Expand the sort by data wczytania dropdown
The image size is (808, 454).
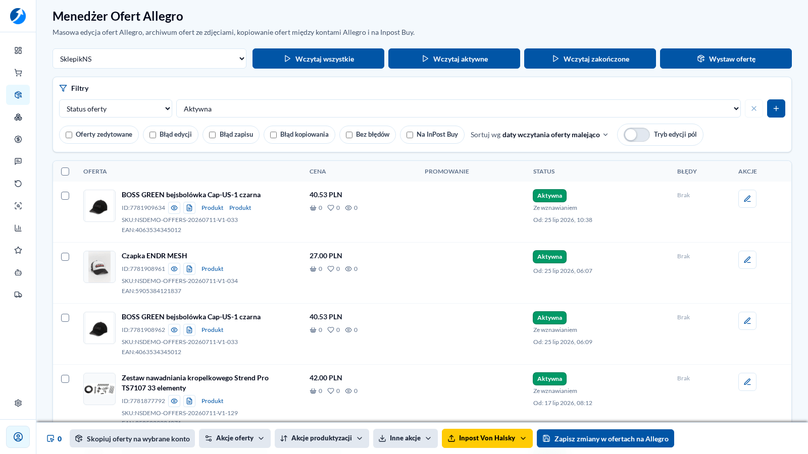tap(539, 135)
